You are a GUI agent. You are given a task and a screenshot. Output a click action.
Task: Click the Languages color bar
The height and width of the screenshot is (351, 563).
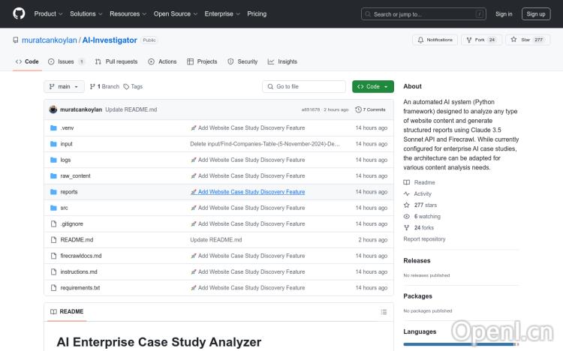click(x=460, y=344)
